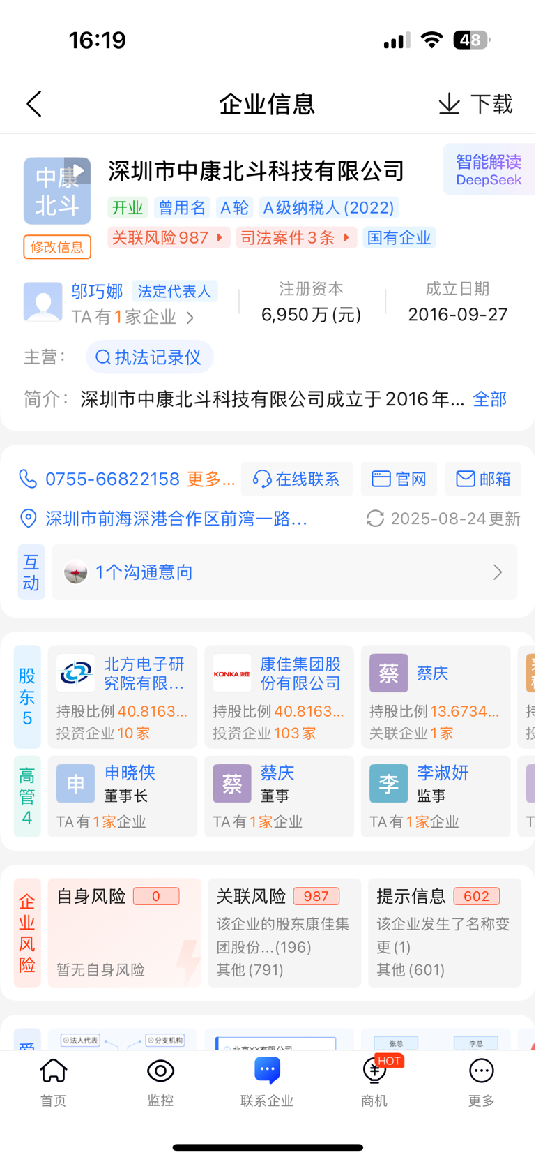Tap 联系企业 chat tab
The width and height of the screenshot is (536, 1162).
[x=267, y=1082]
